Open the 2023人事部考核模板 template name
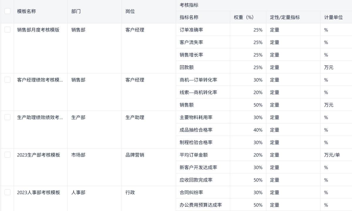 (x=38, y=193)
